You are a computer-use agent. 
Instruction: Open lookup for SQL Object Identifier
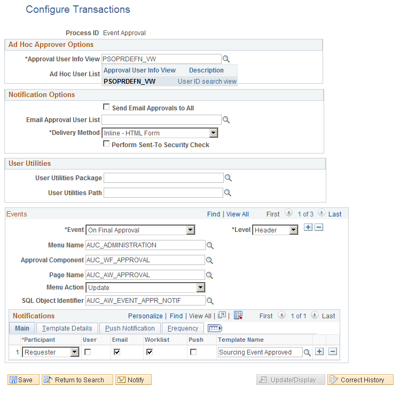tap(210, 301)
